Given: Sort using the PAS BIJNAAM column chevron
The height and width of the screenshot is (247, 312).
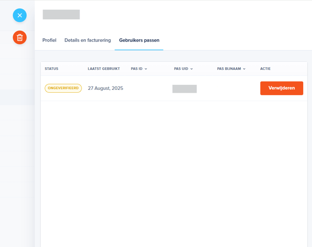Looking at the screenshot, I should [244, 69].
